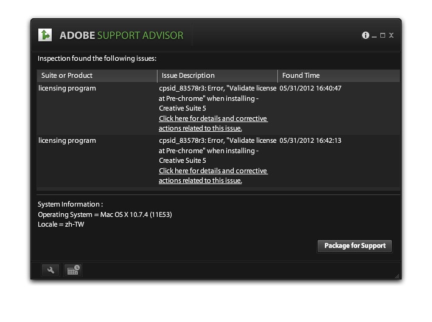Minimize the Adobe Support Advisor window

point(374,36)
